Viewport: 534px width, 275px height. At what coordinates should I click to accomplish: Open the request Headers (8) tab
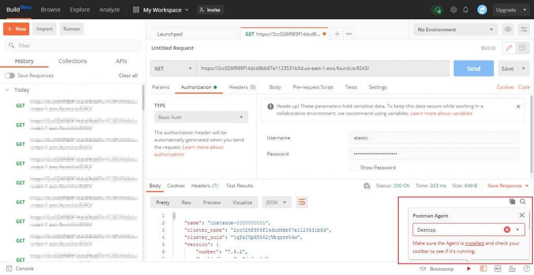pyautogui.click(x=242, y=87)
